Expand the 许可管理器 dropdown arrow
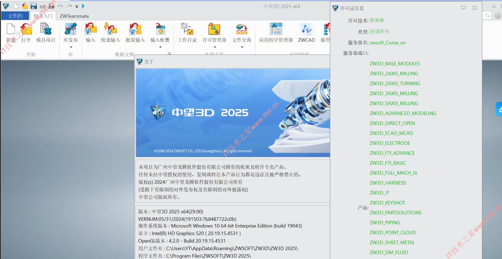 (x=215, y=47)
